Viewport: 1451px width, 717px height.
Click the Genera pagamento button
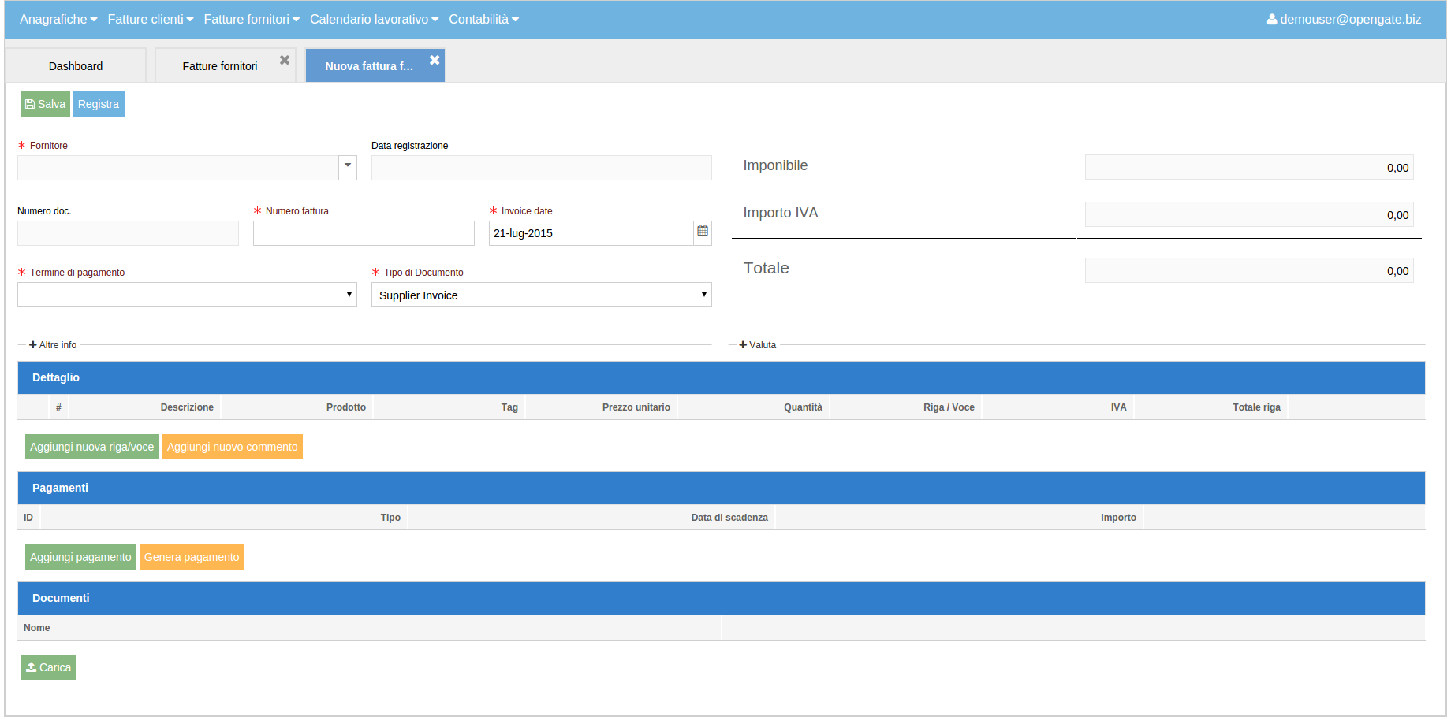192,557
